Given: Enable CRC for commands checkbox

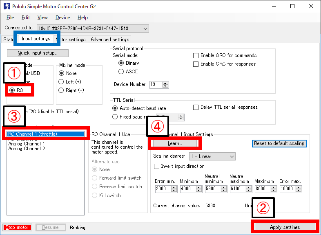Looking at the screenshot, I should [225, 55].
